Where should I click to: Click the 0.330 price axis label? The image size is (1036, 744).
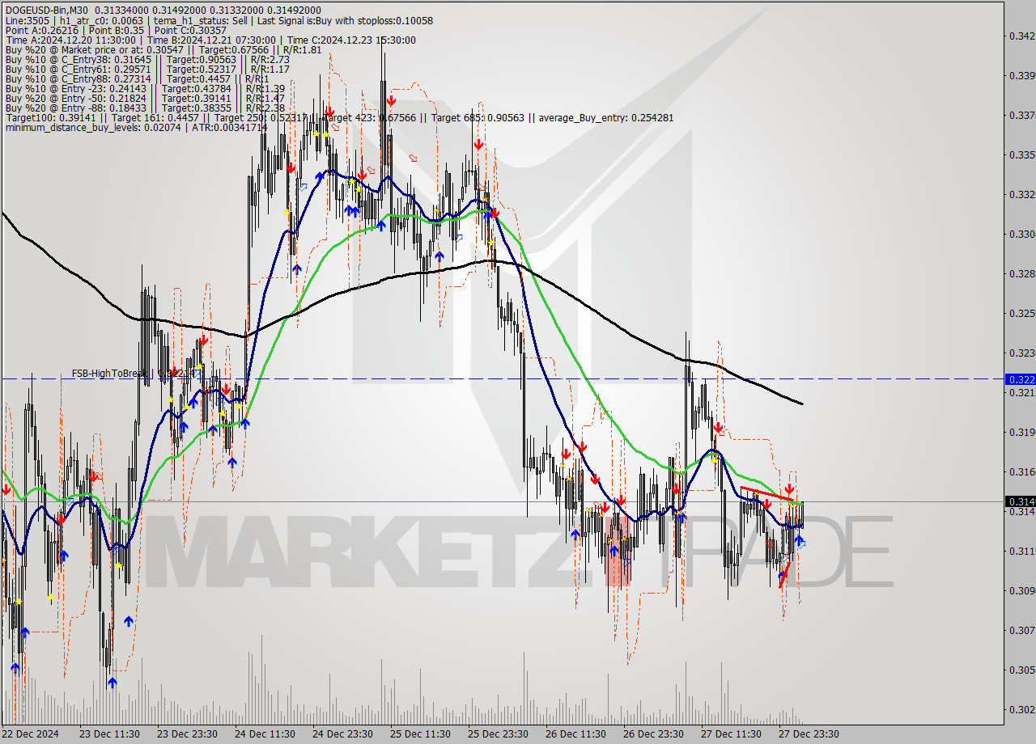pyautogui.click(x=1022, y=234)
